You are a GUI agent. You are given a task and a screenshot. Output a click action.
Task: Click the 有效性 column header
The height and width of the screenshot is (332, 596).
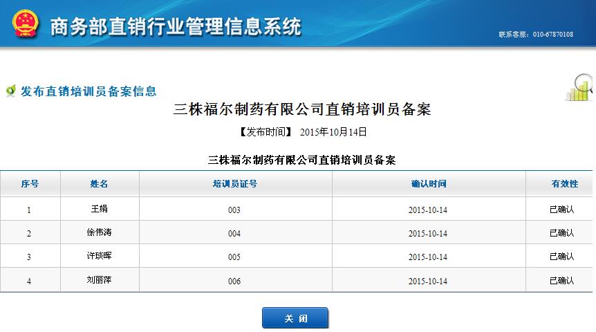(x=564, y=184)
